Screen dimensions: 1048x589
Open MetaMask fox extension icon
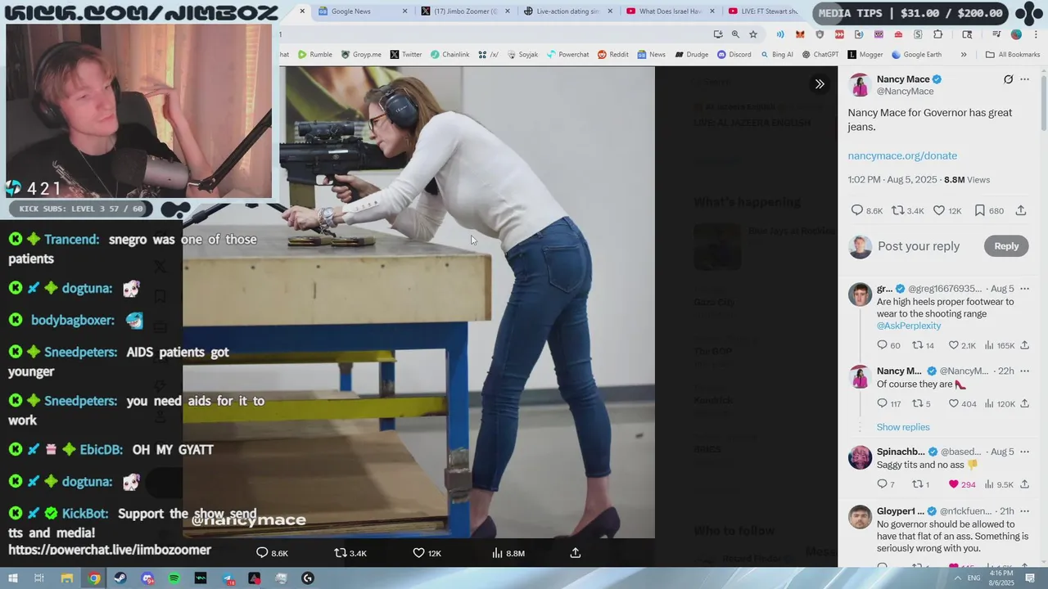[x=800, y=34]
